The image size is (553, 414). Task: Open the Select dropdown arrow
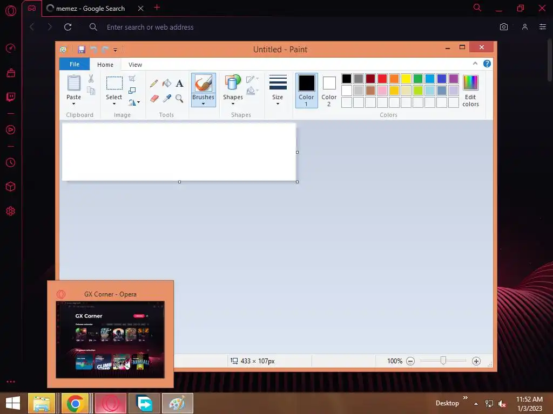click(114, 104)
